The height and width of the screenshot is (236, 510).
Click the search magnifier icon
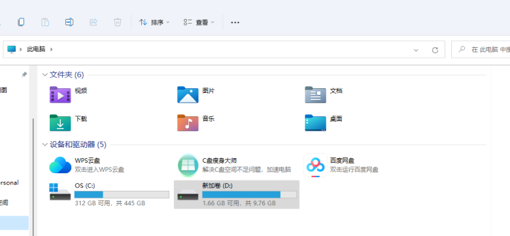462,50
